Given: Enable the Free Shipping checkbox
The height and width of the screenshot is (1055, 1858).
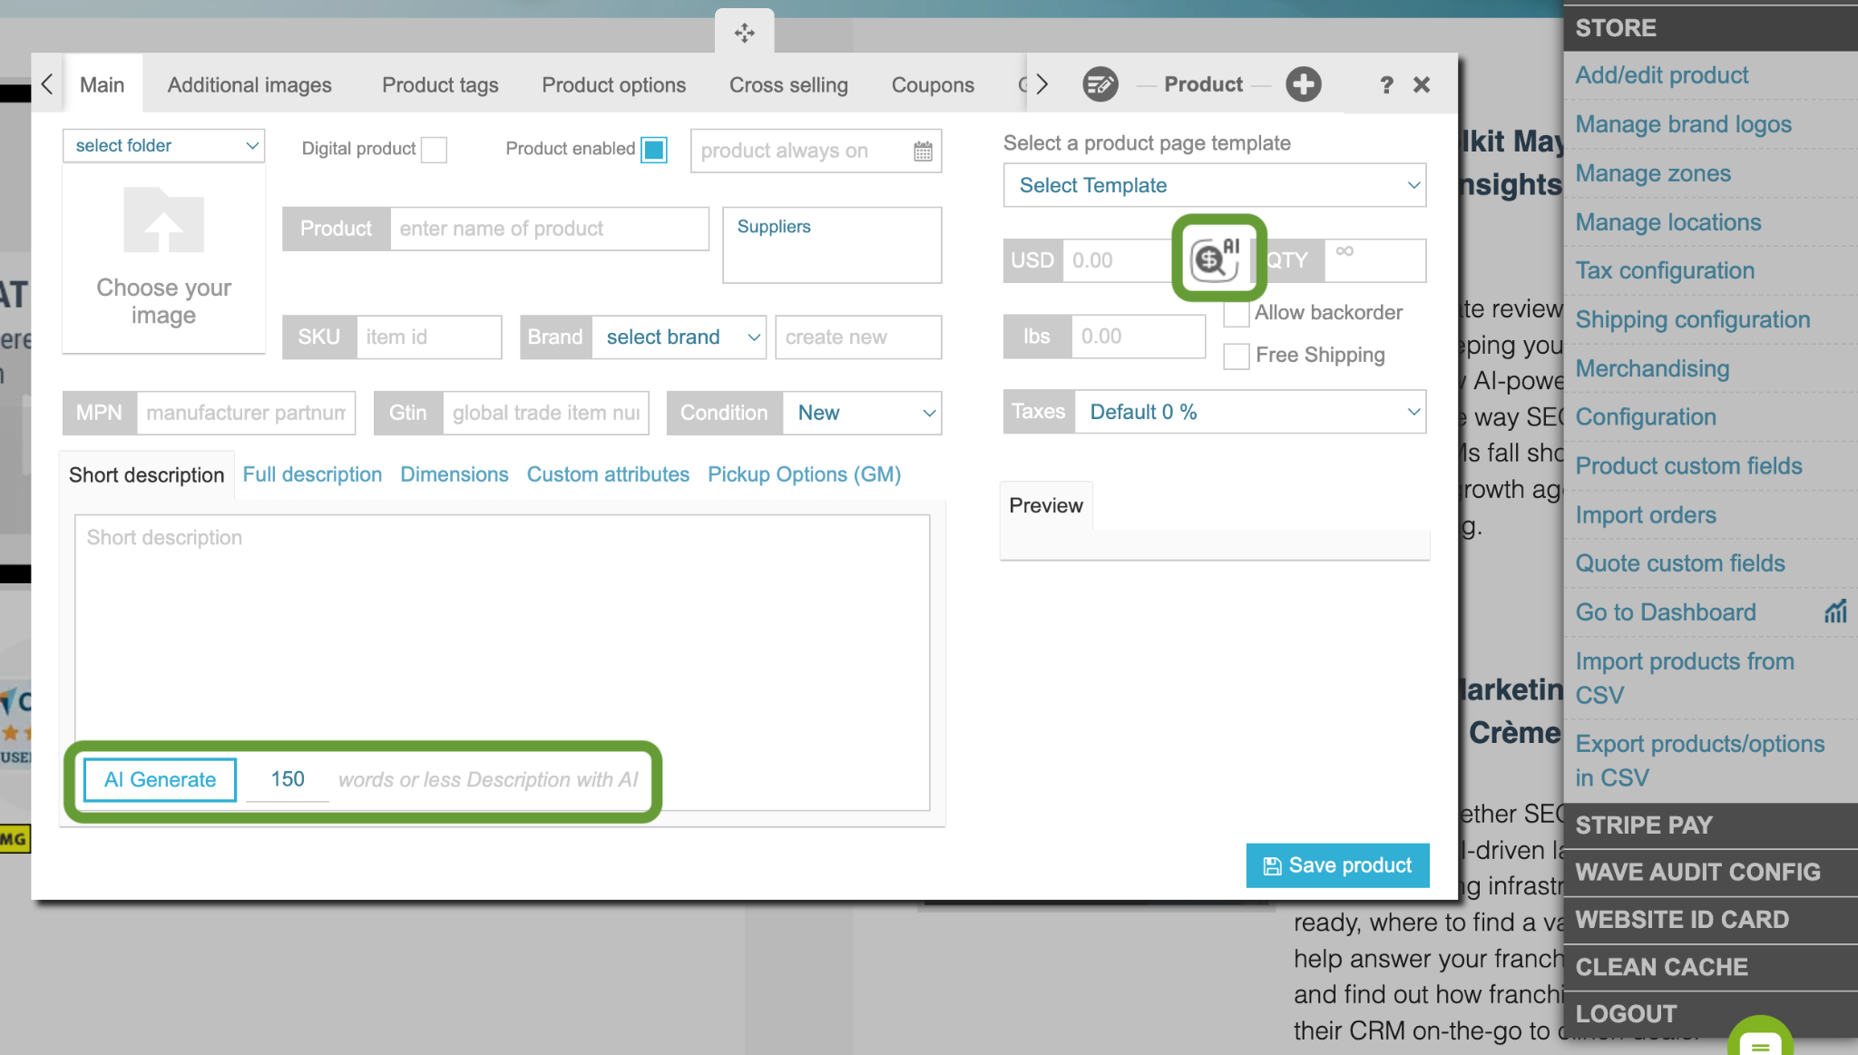Looking at the screenshot, I should pyautogui.click(x=1236, y=356).
